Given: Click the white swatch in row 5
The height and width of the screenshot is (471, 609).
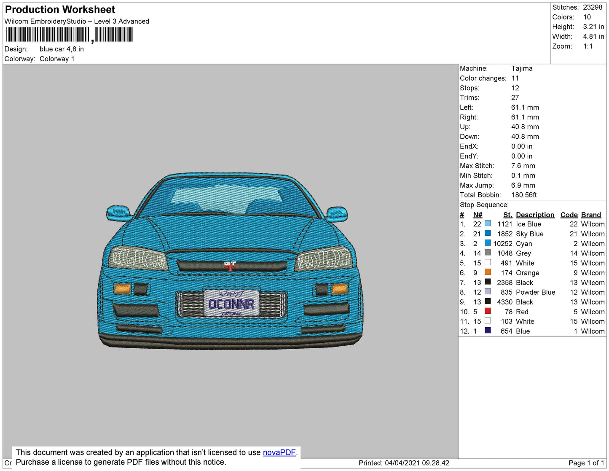Looking at the screenshot, I should (x=488, y=262).
